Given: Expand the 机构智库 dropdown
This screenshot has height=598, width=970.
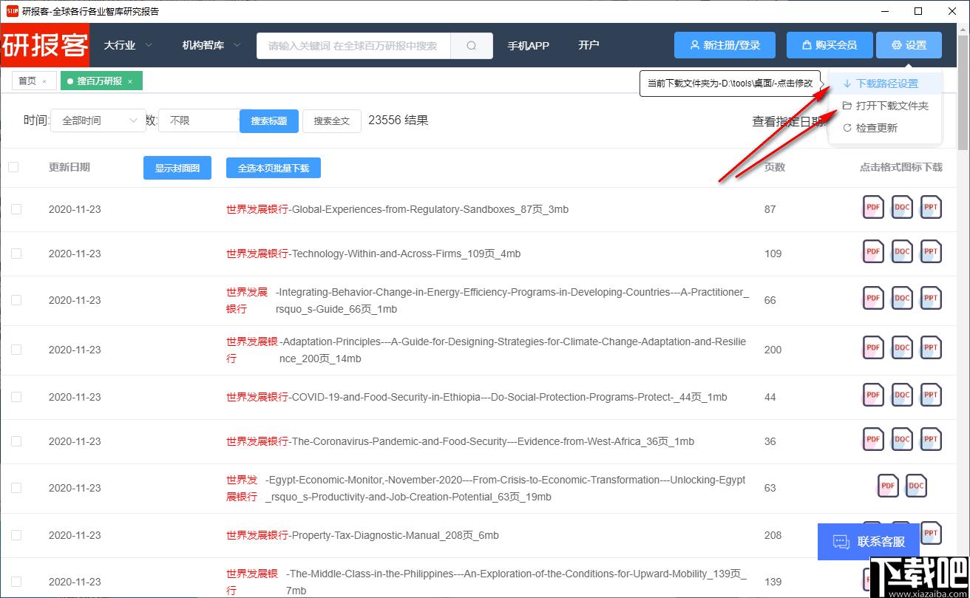Looking at the screenshot, I should click(x=211, y=45).
